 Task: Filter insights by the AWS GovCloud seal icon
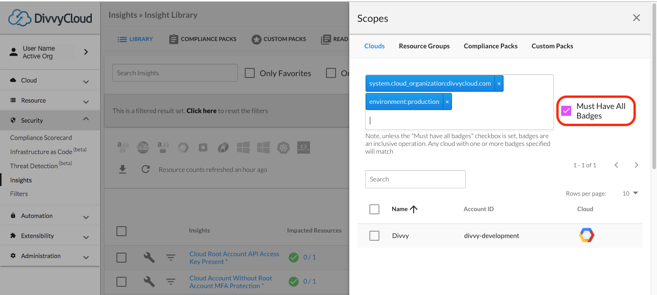[x=143, y=147]
